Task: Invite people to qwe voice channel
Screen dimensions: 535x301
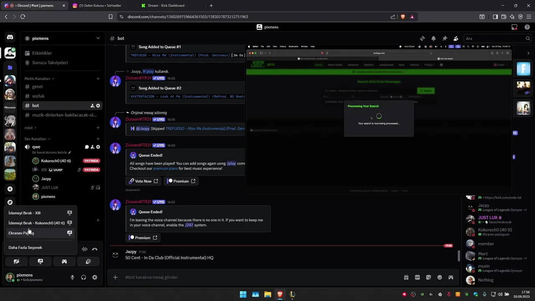Action: pyautogui.click(x=92, y=147)
